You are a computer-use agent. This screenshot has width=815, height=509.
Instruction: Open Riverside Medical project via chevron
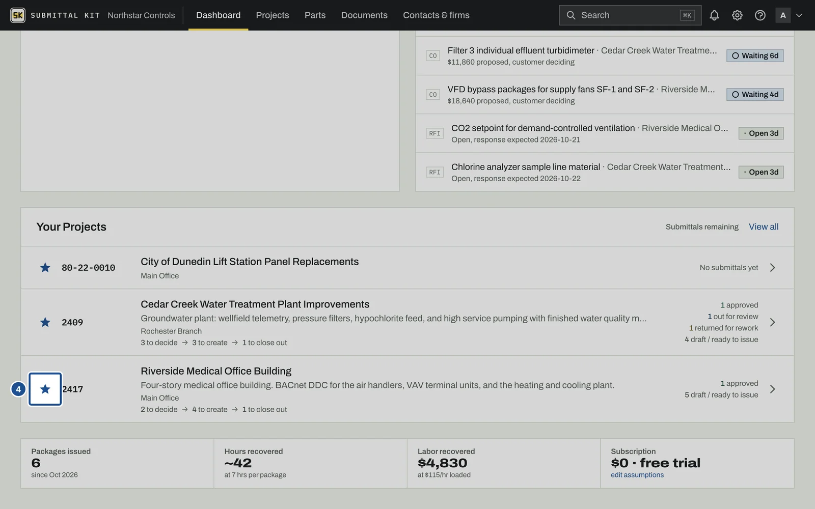(x=772, y=389)
